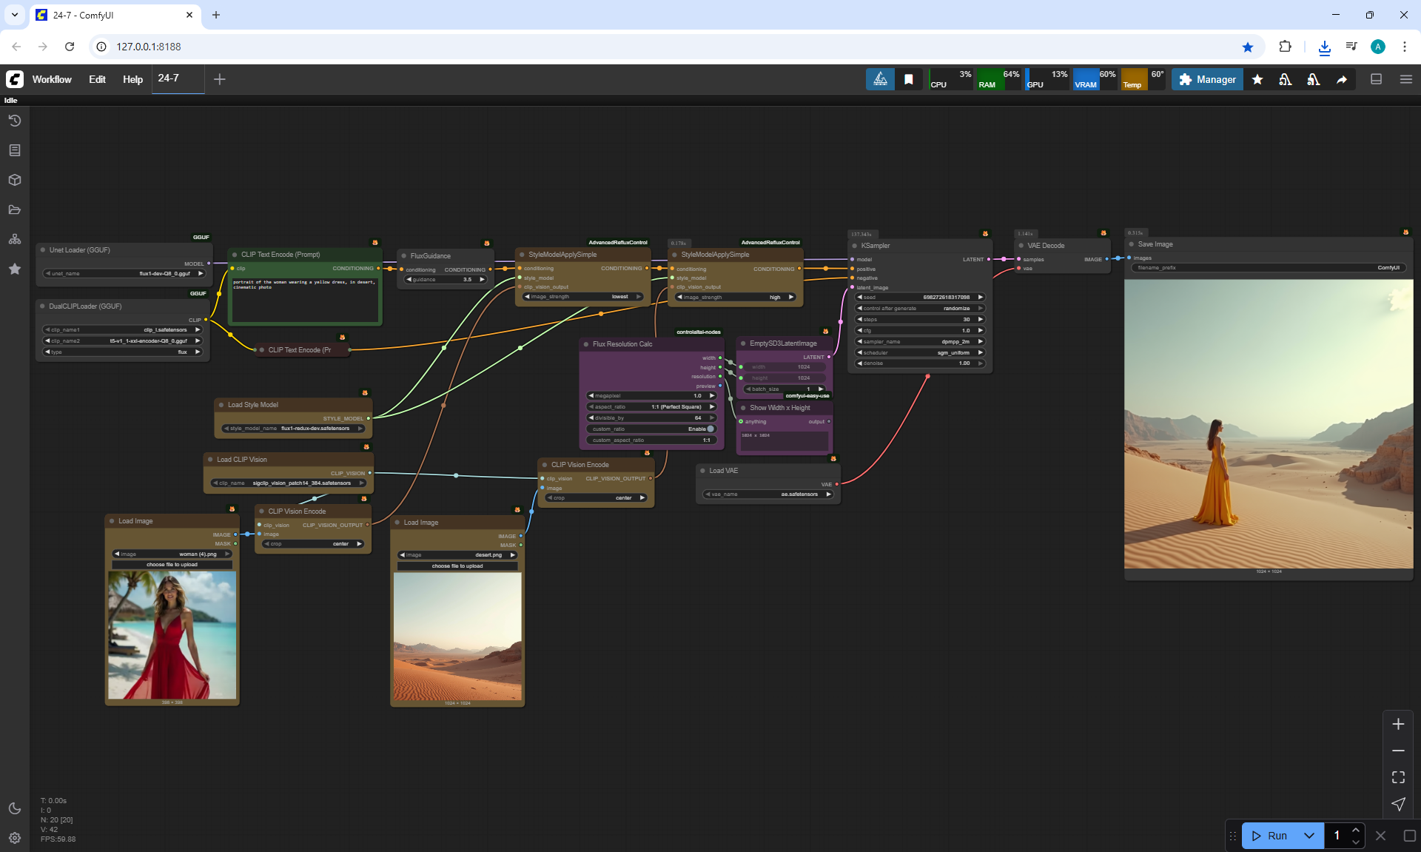Screen dimensions: 1421x852
Task: Toggle the dark theme moon icon
Action: click(x=14, y=808)
